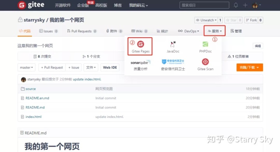280x152 pixels.
Task: Open 开源软件 in top navigation
Action: 63,5
